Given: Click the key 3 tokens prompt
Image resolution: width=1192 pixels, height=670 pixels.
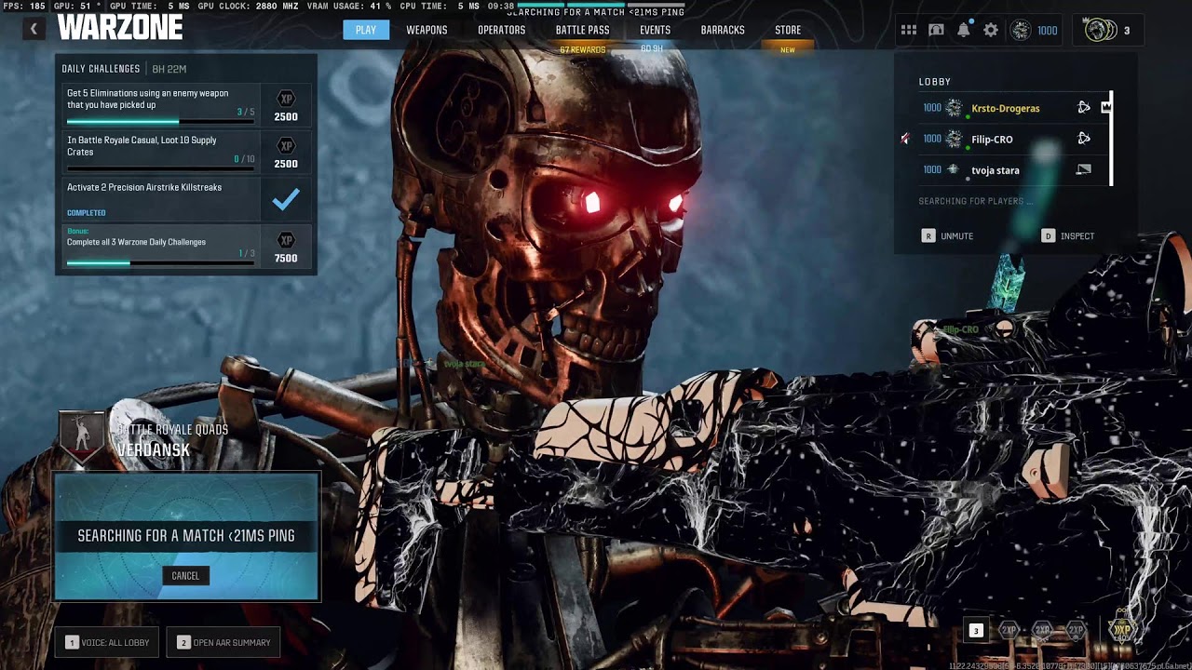Looking at the screenshot, I should pyautogui.click(x=976, y=631).
